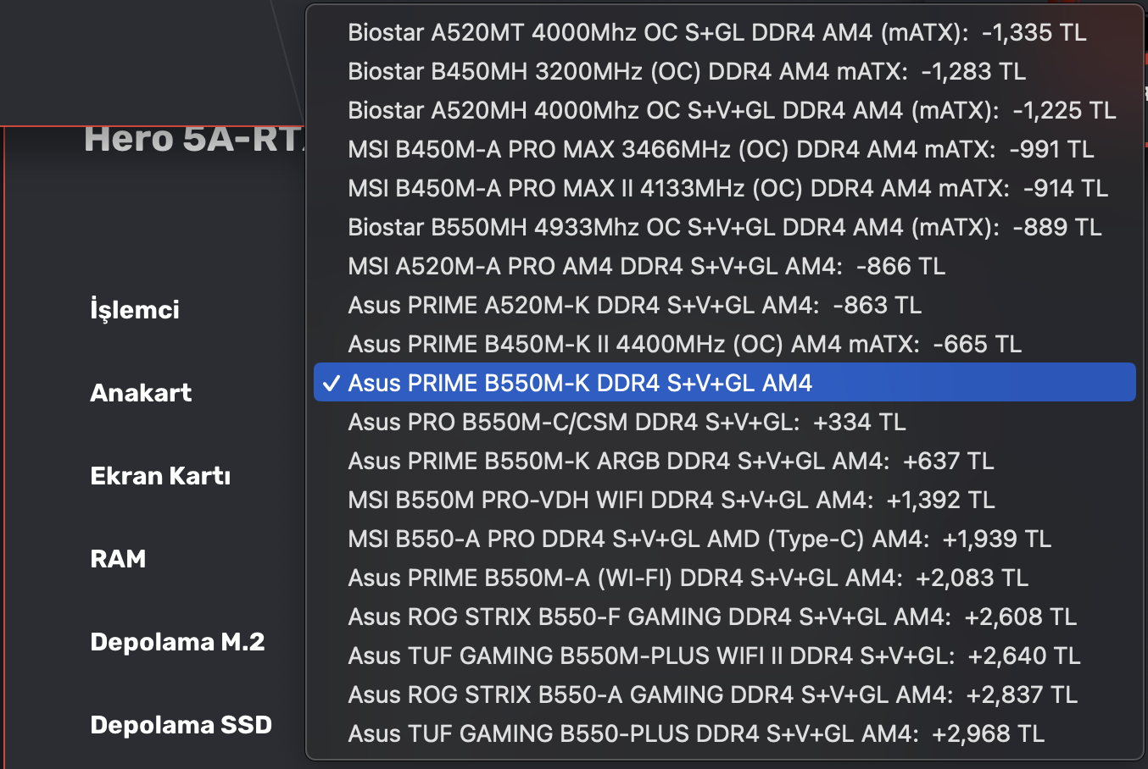Choose MSI B450M-A PRO MAX II option
The width and height of the screenshot is (1148, 769).
point(727,188)
